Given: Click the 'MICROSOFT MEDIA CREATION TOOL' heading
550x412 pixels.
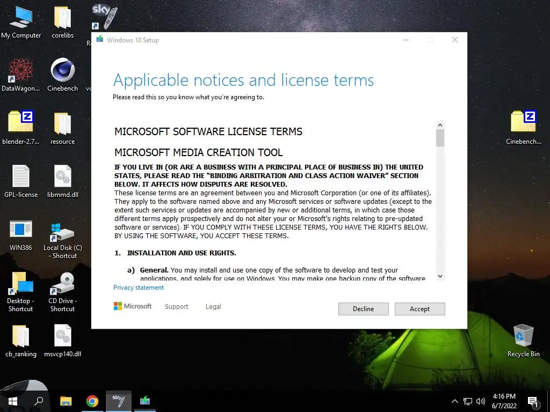Looking at the screenshot, I should click(x=199, y=153).
